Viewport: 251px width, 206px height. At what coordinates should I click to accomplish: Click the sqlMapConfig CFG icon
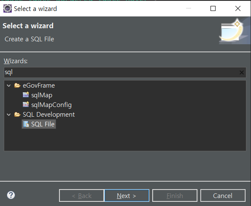pyautogui.click(x=26, y=104)
